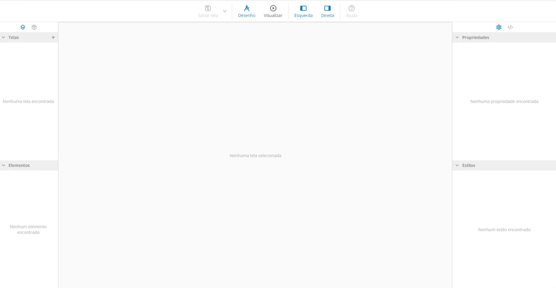Toggle the Direita right panel
Viewport: 556px width, 288px height.
[328, 11]
